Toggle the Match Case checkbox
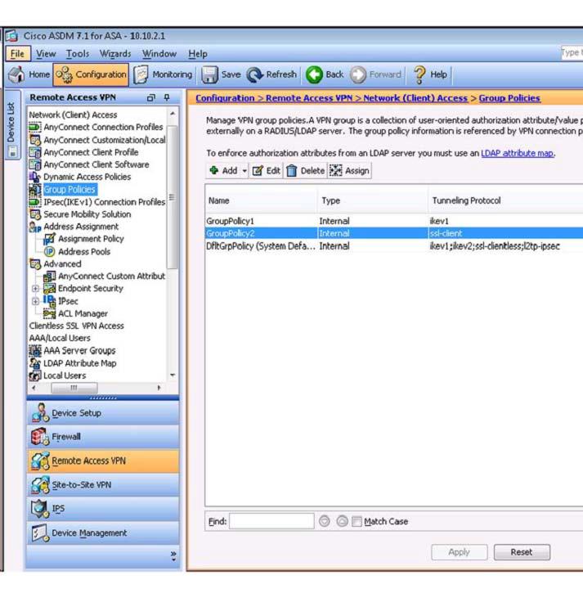583x598 pixels. tap(357, 521)
